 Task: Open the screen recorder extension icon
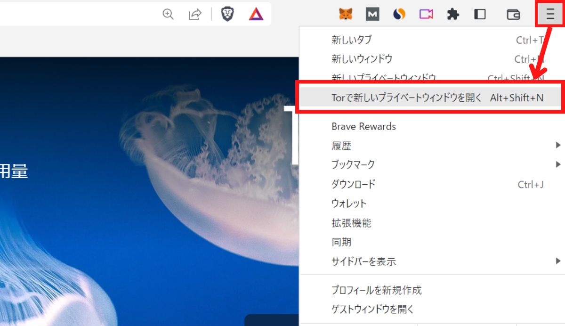point(426,14)
